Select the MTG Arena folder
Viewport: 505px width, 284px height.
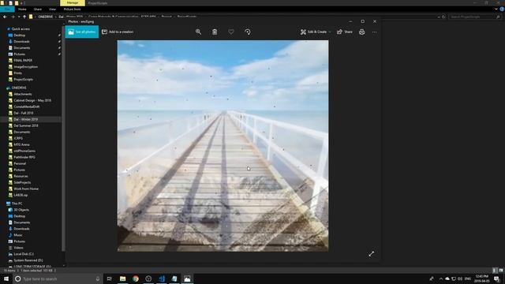click(x=21, y=144)
